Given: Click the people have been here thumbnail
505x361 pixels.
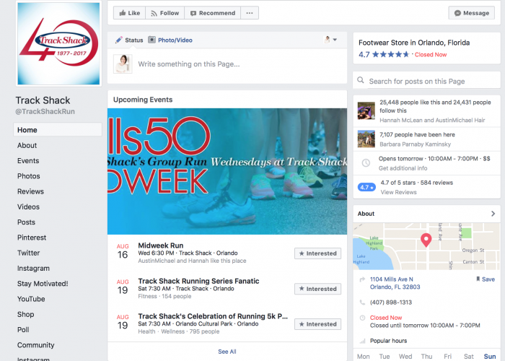Looking at the screenshot, I should click(366, 139).
